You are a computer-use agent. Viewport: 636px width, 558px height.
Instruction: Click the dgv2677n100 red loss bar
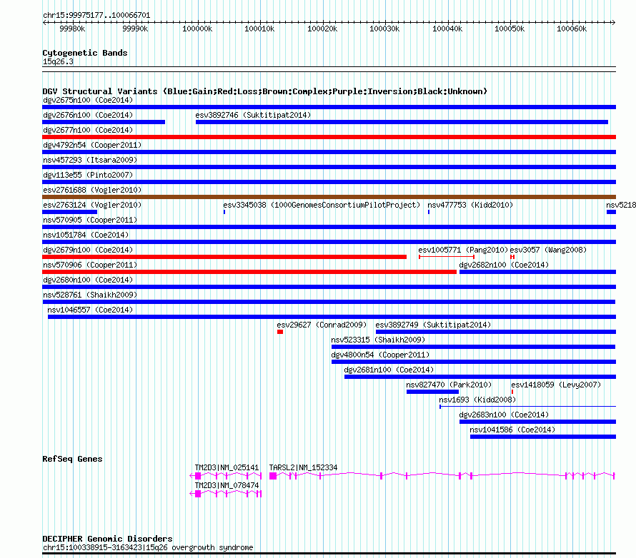(329, 137)
